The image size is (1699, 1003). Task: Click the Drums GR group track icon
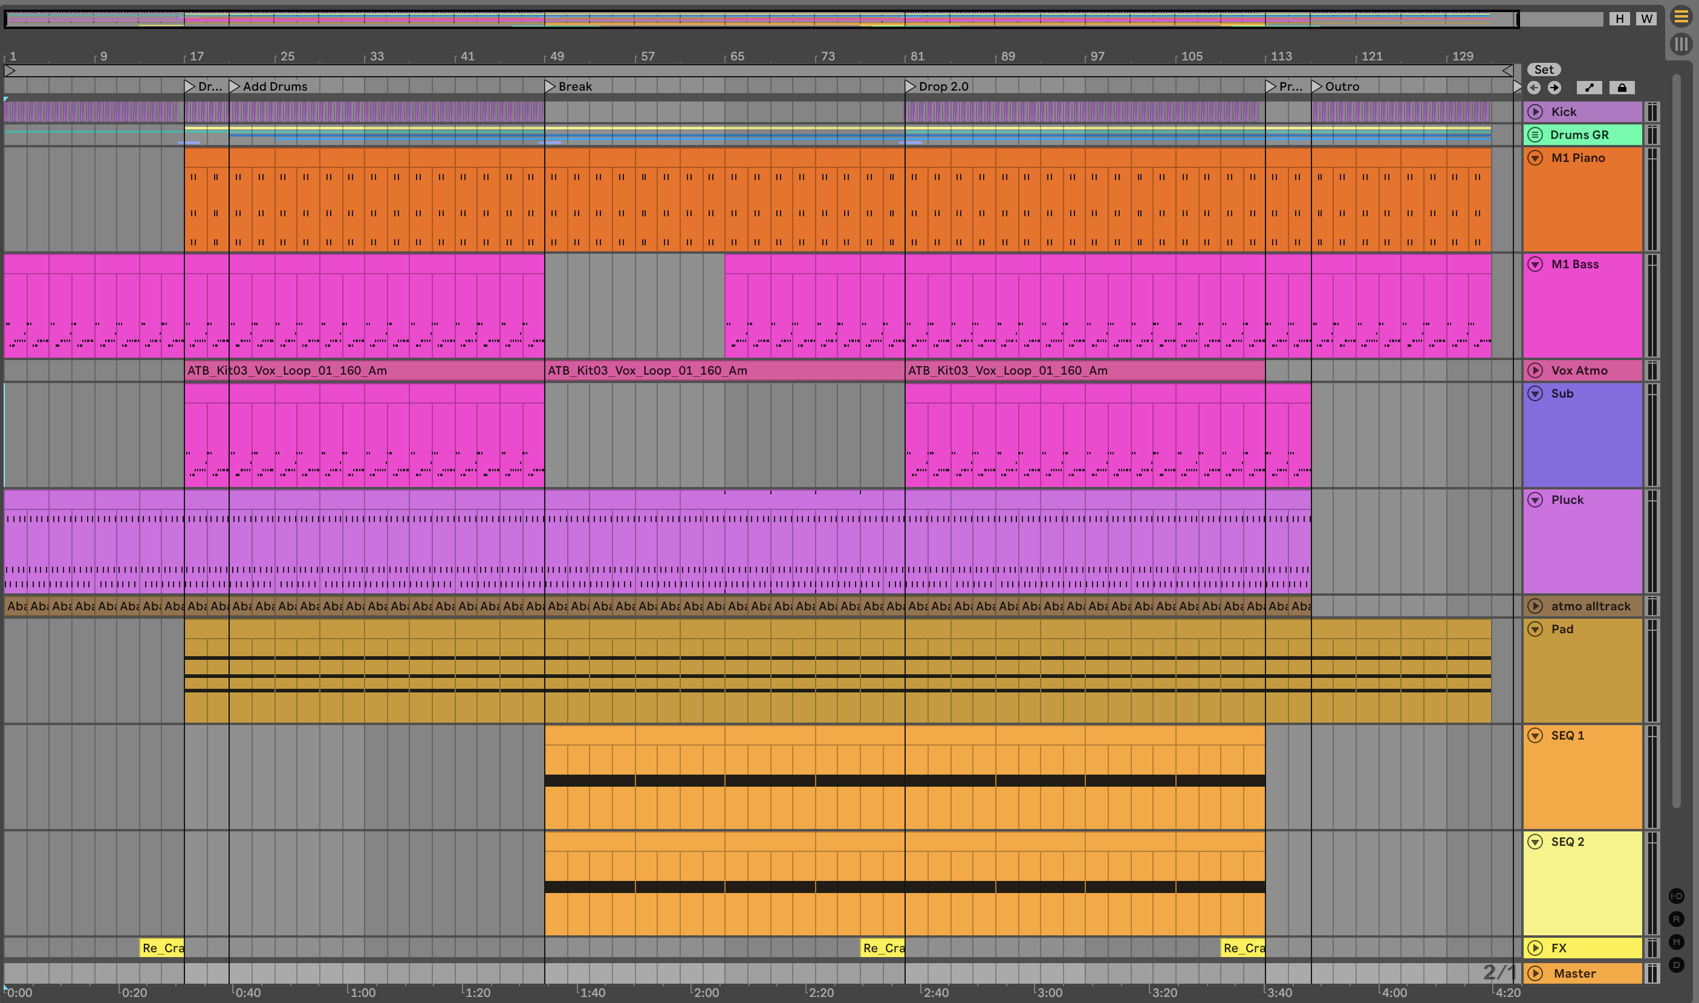pyautogui.click(x=1535, y=135)
